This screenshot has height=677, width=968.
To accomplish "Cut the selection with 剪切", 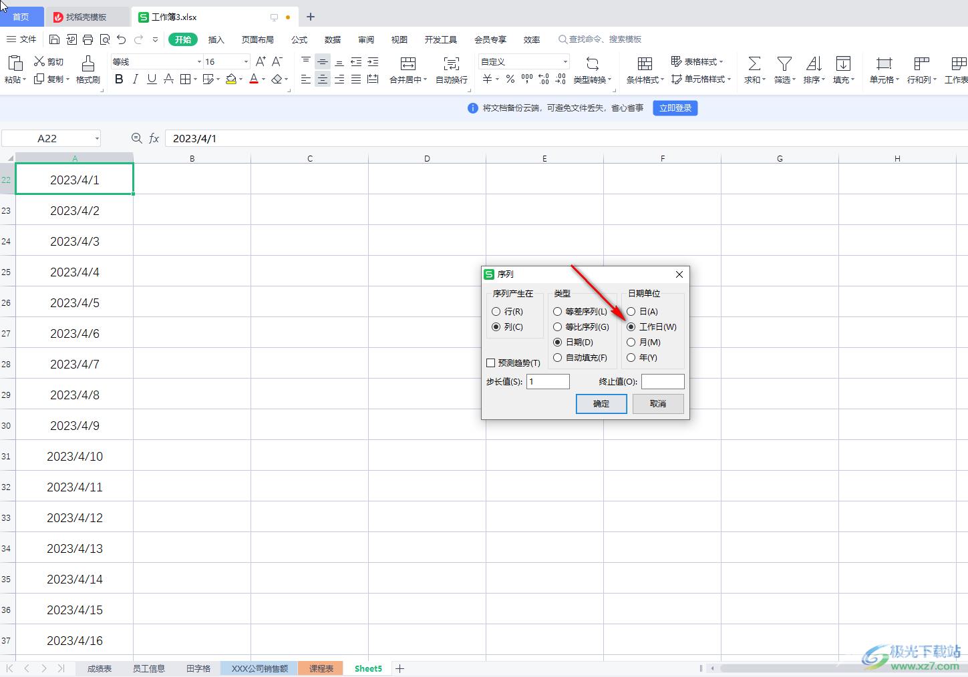I will click(49, 61).
